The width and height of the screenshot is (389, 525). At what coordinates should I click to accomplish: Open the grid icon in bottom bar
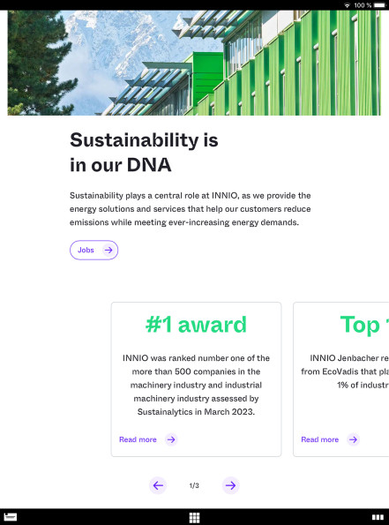(194, 517)
